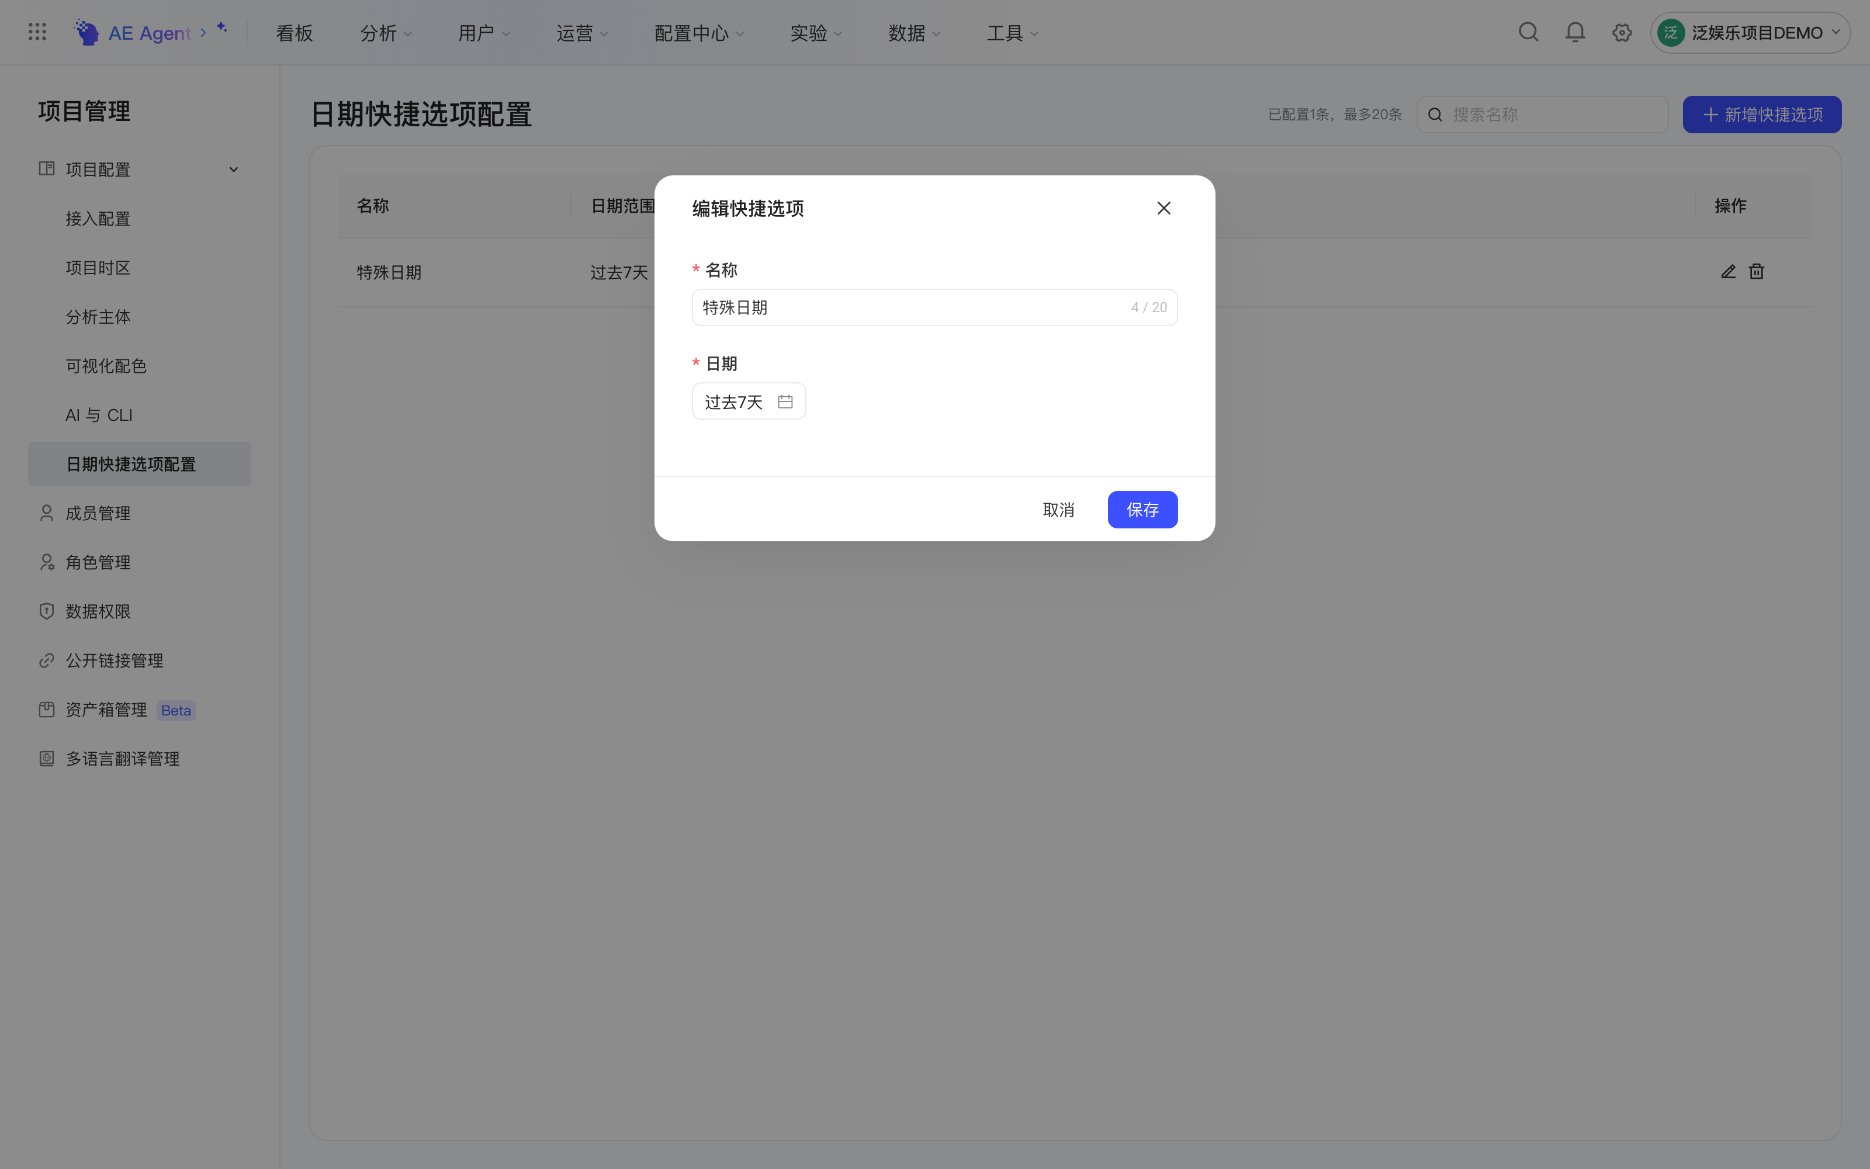
Task: Click the calendar icon in the date field
Action: (785, 402)
